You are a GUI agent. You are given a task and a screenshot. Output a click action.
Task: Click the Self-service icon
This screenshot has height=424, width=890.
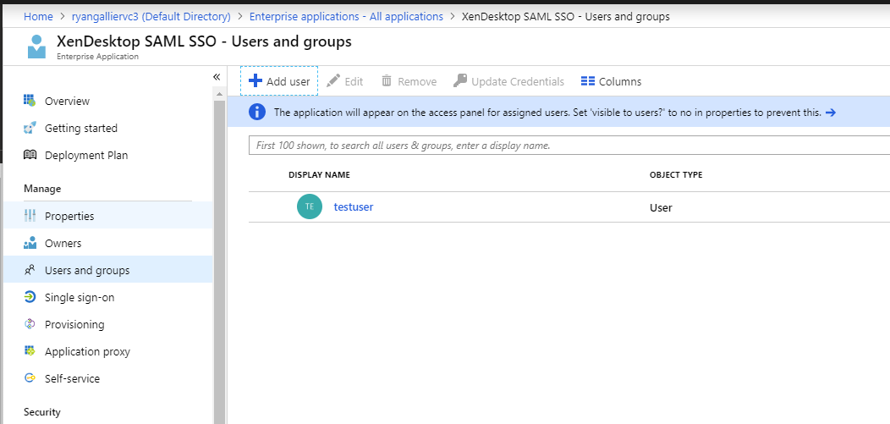click(30, 378)
